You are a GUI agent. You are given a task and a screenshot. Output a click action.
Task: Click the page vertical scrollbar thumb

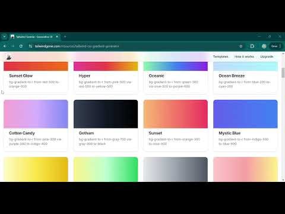click(283, 73)
